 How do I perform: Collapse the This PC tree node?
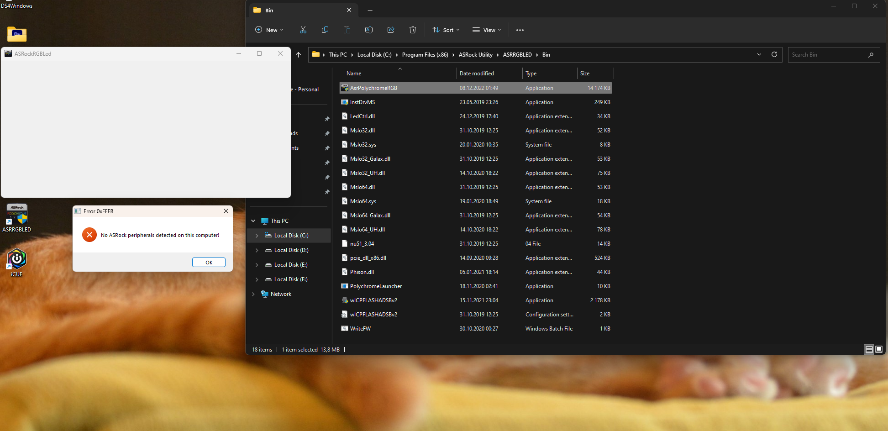click(253, 221)
